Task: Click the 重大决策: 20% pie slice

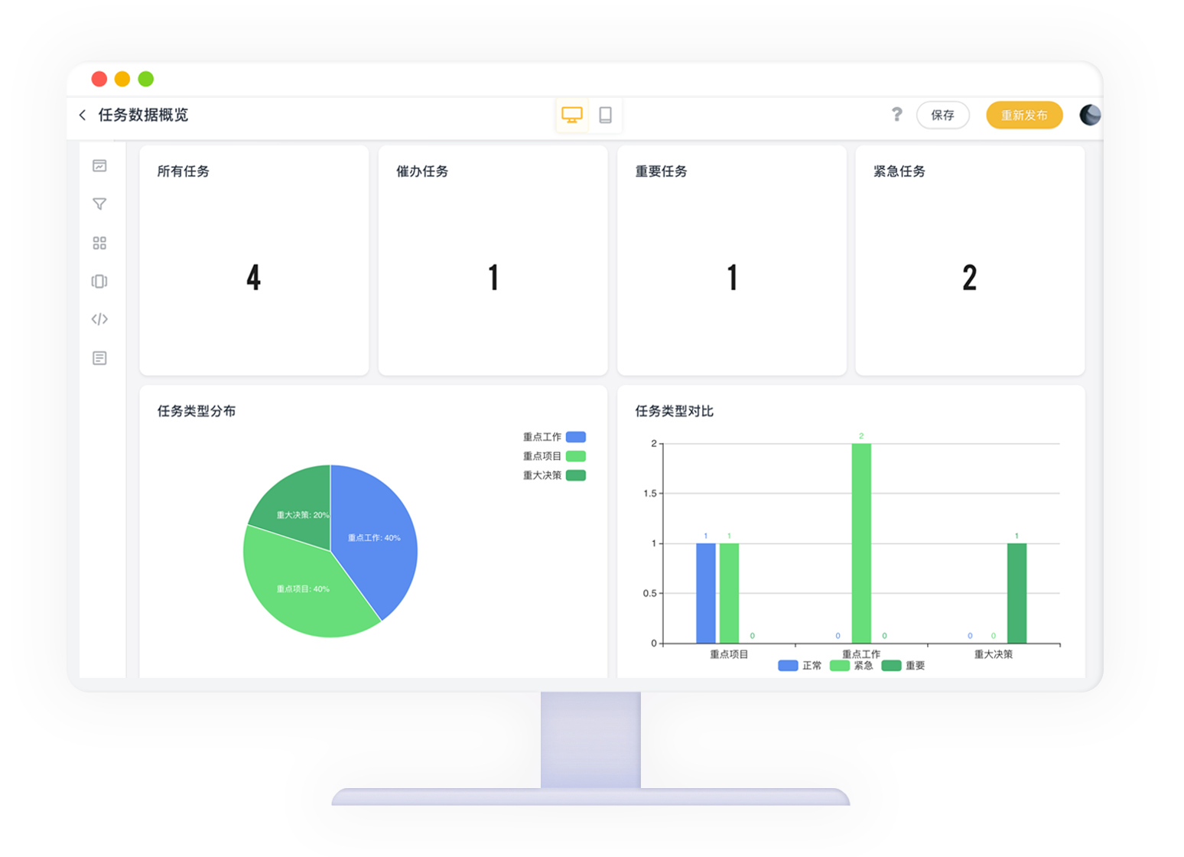Action: pyautogui.click(x=298, y=509)
